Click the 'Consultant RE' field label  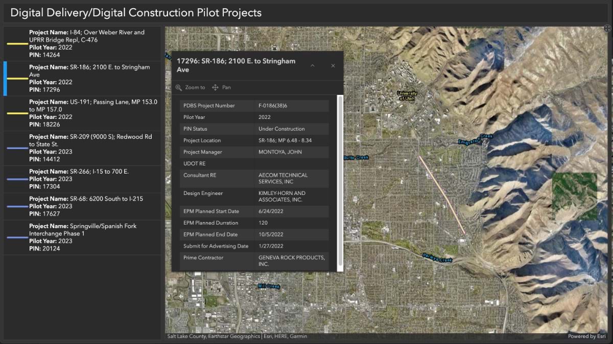coord(200,175)
